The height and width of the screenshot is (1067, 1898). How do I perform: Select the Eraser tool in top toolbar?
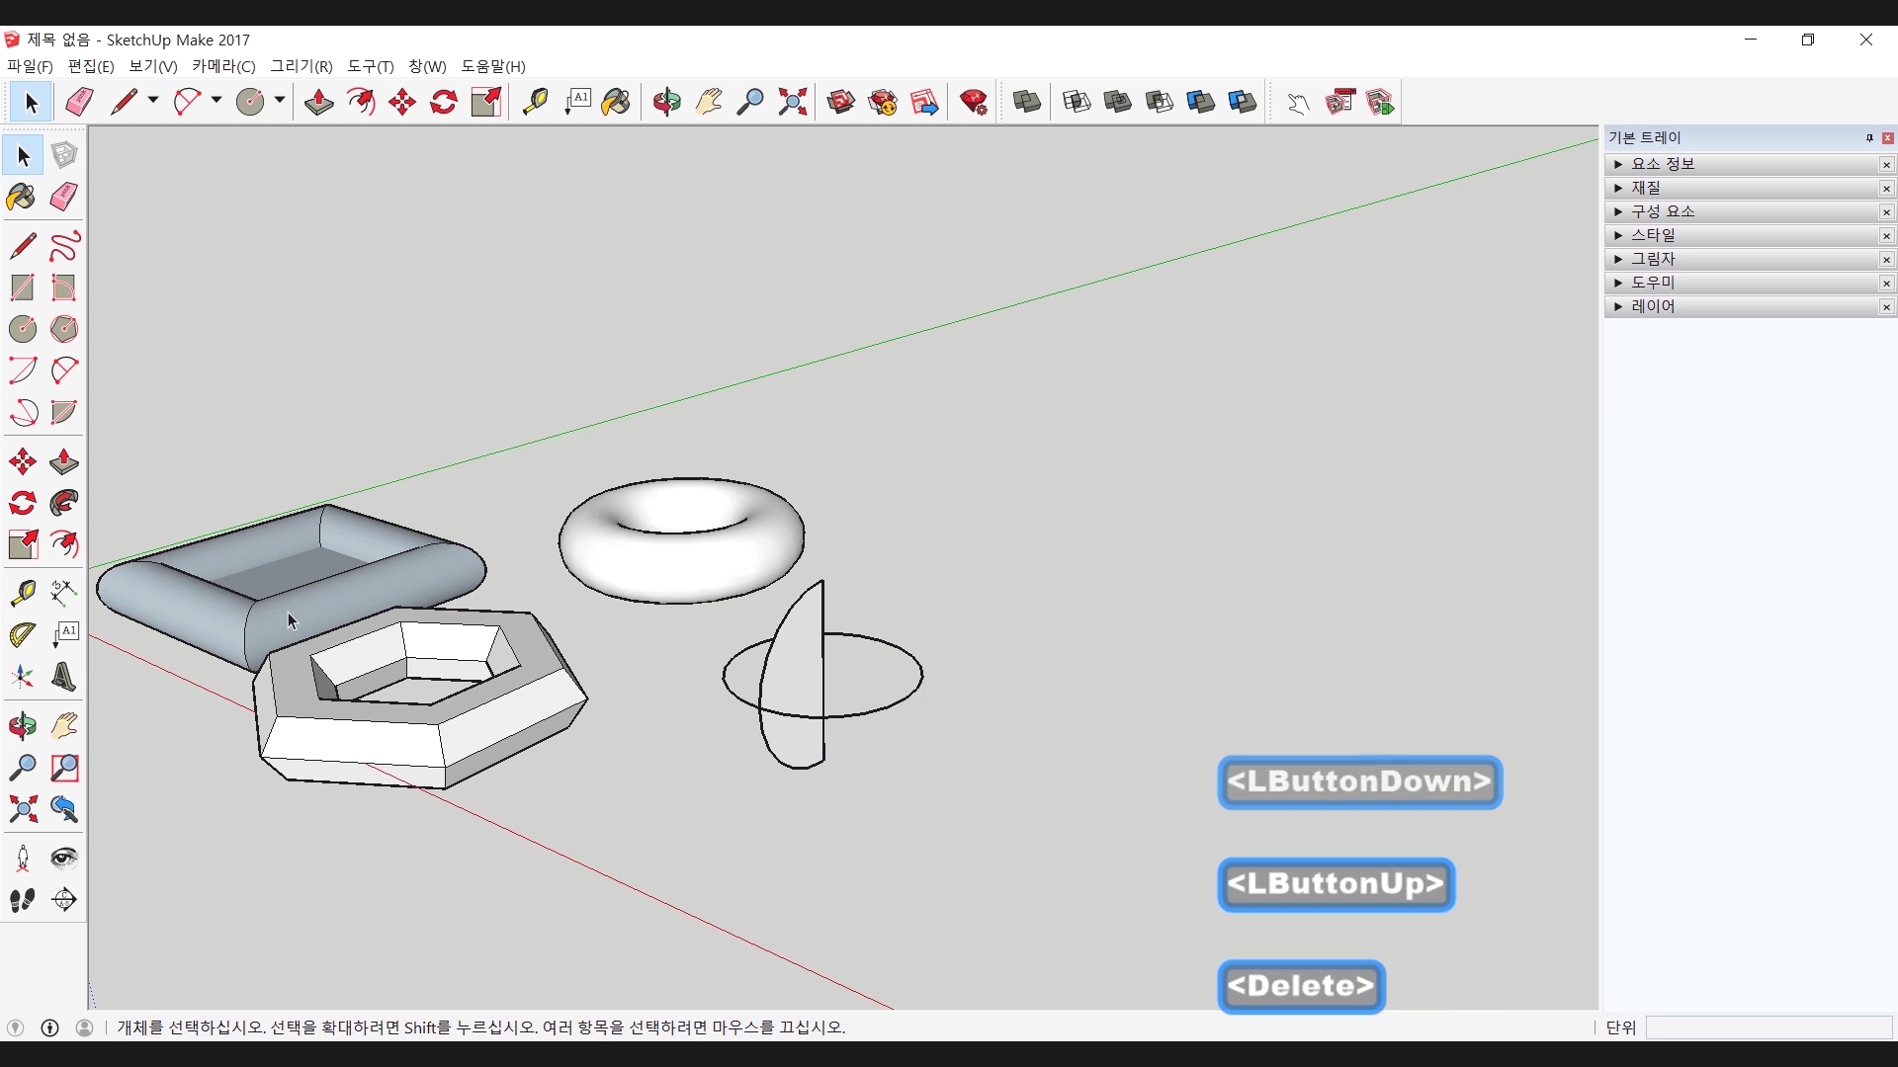coord(79,102)
